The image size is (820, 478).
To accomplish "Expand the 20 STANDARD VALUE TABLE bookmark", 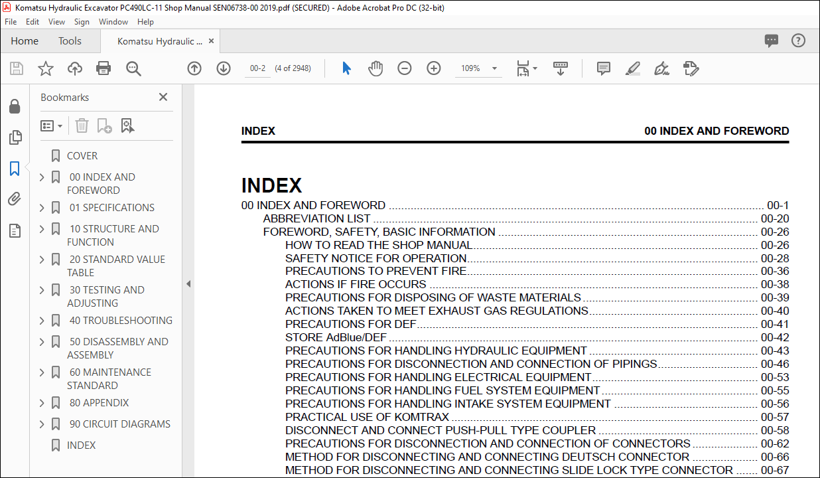I will click(x=42, y=260).
